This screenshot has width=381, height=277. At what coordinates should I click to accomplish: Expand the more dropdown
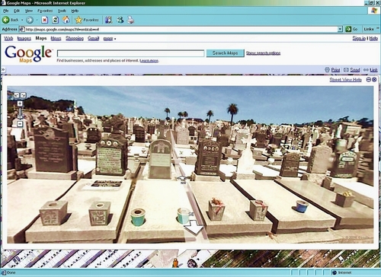[110, 39]
